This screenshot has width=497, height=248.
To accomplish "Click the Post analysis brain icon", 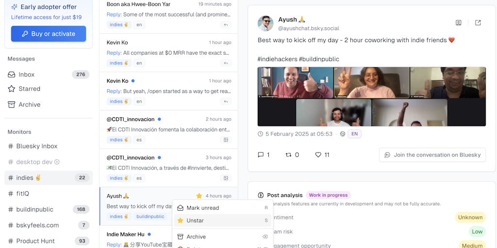I will coord(261,195).
